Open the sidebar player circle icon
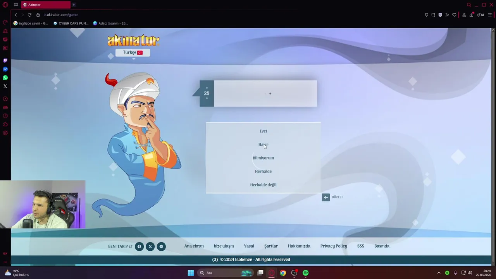 click(x=5, y=99)
